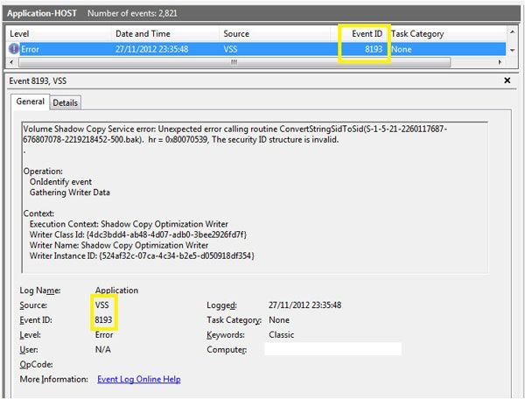
Task: Select the Error event row from VSS
Action: click(x=256, y=49)
